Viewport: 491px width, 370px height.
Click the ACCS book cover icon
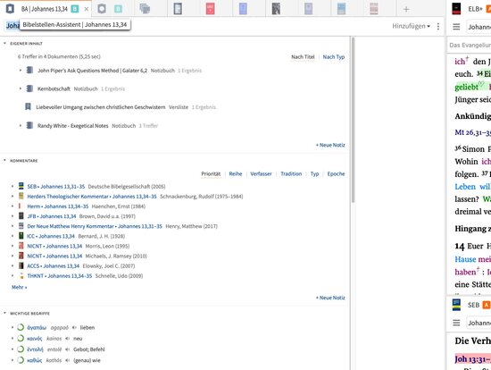click(x=21, y=265)
